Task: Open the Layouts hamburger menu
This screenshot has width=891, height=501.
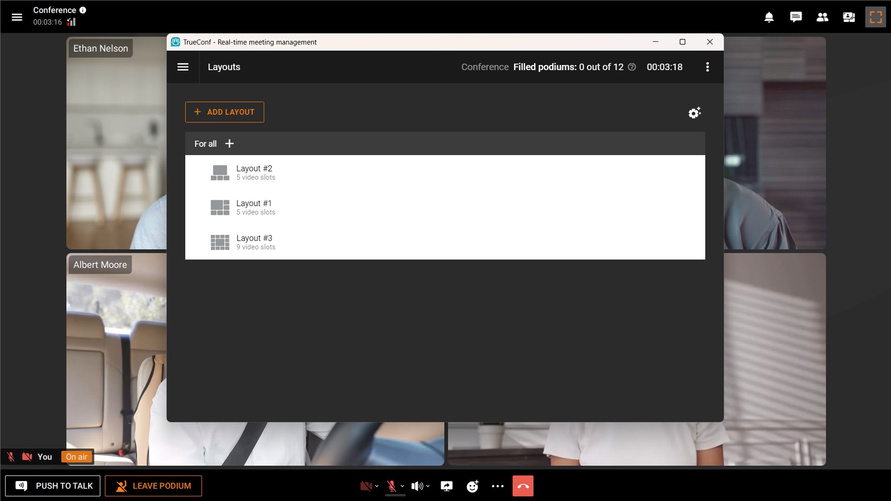Action: coord(183,67)
